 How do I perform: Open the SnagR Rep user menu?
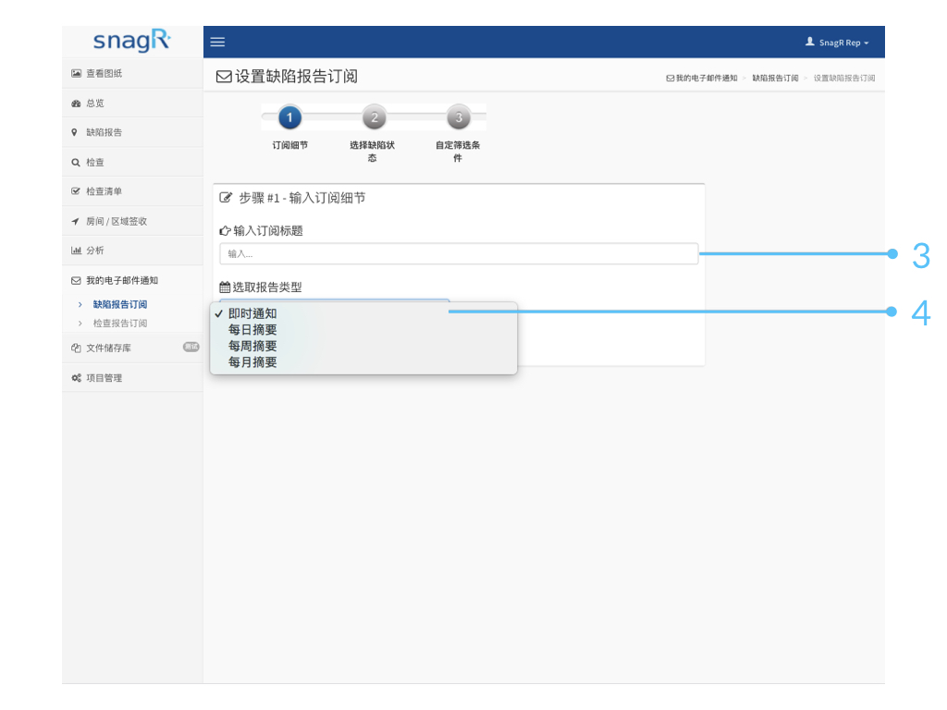pyautogui.click(x=837, y=43)
